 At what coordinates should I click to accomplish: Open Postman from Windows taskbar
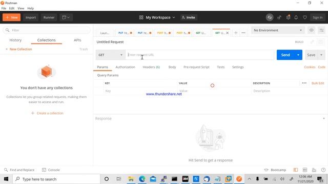239,179
